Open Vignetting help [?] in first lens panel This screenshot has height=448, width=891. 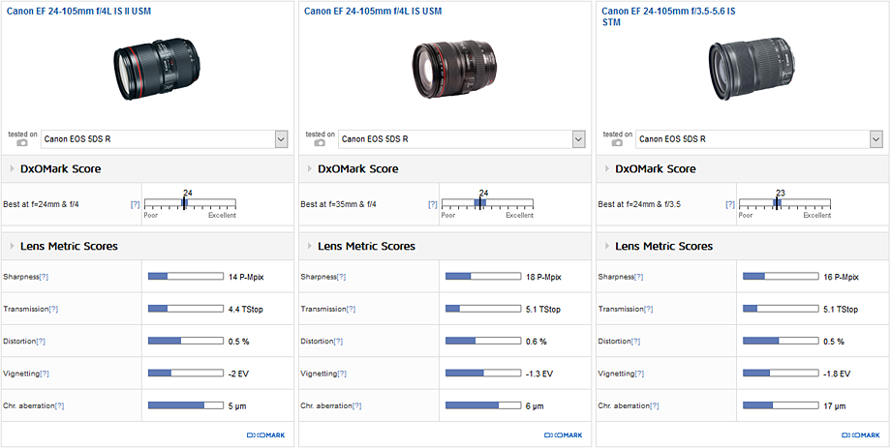(45, 373)
